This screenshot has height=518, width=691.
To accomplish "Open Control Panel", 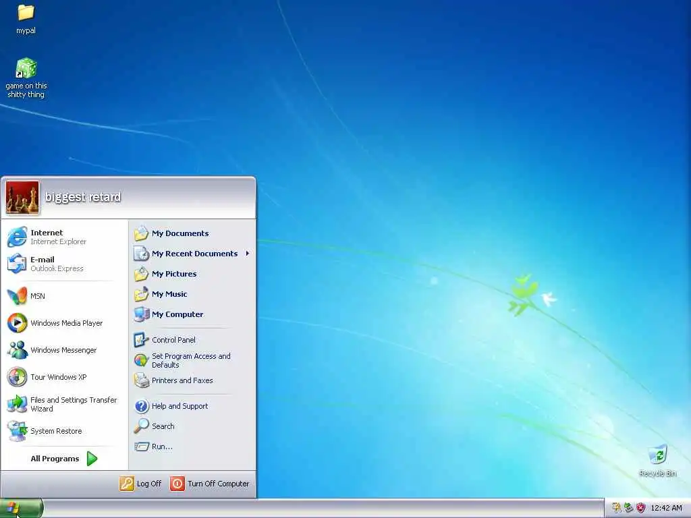I will pos(192,340).
